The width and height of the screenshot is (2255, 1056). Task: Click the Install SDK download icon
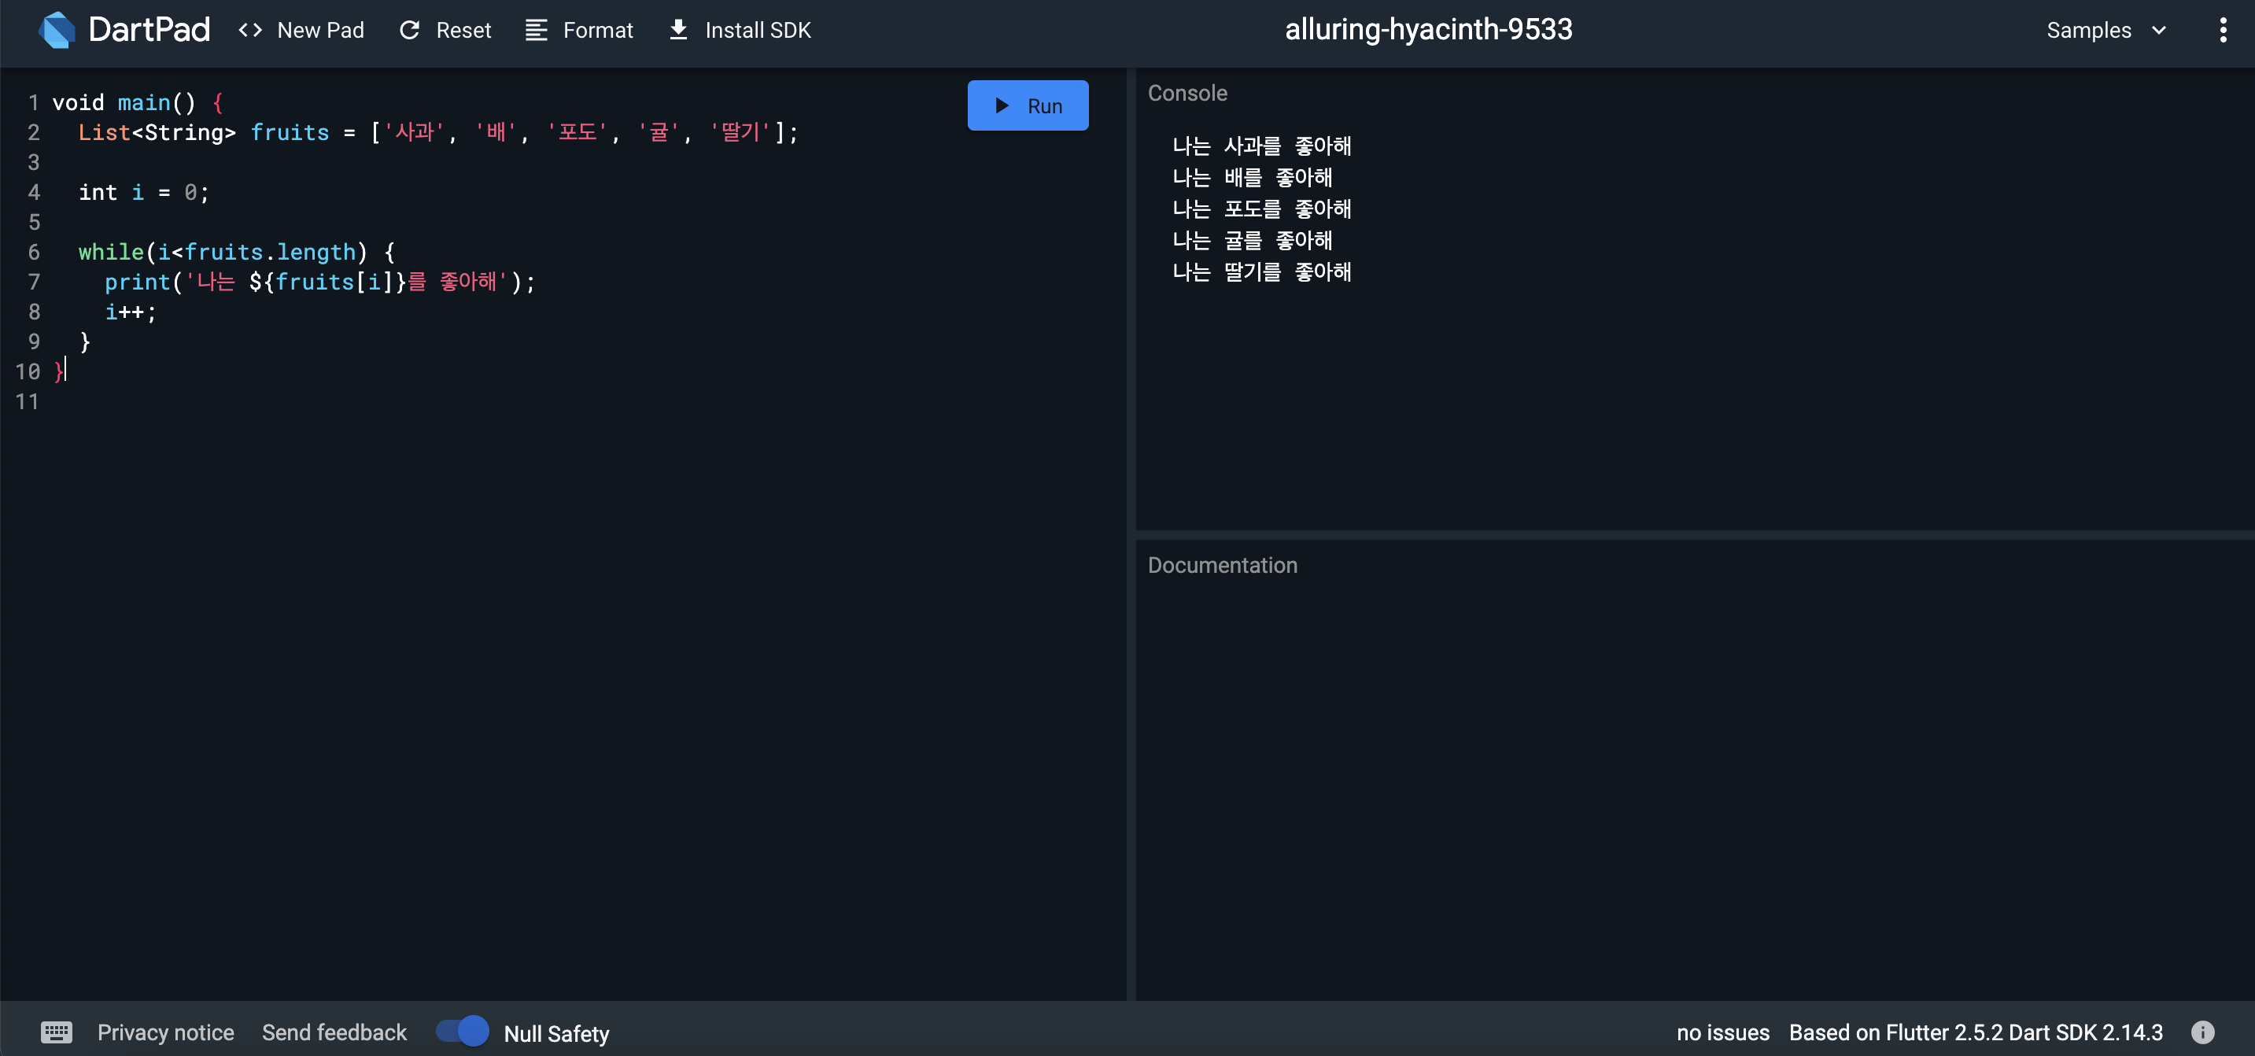tap(677, 30)
